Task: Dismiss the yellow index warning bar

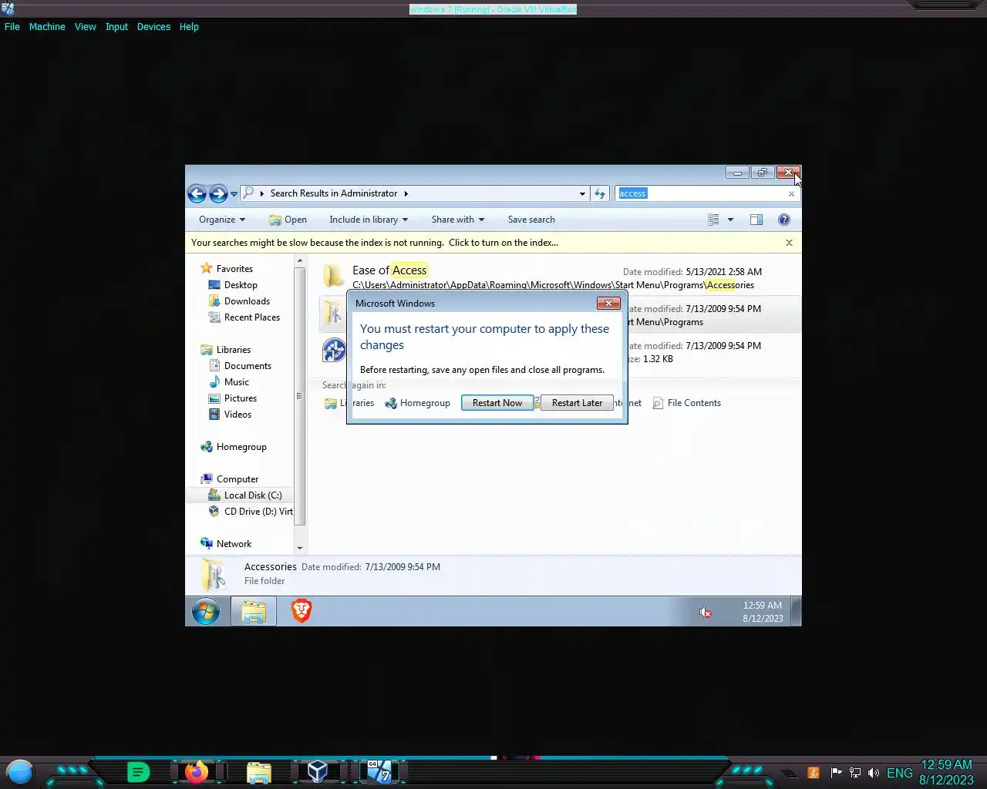Action: point(789,243)
